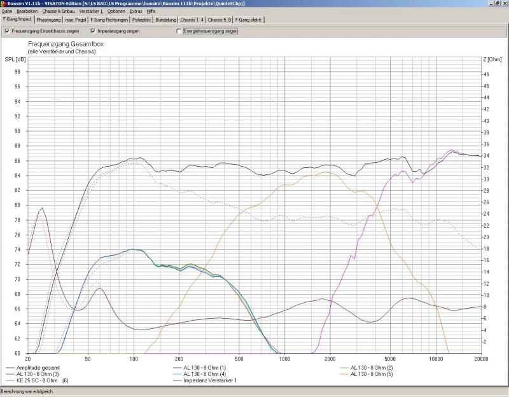Open the Chassis & Einbau menu
Image resolution: width=509 pixels, height=397 pixels.
pyautogui.click(x=59, y=11)
